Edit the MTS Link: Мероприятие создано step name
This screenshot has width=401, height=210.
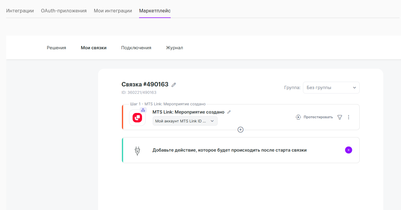pyautogui.click(x=229, y=112)
